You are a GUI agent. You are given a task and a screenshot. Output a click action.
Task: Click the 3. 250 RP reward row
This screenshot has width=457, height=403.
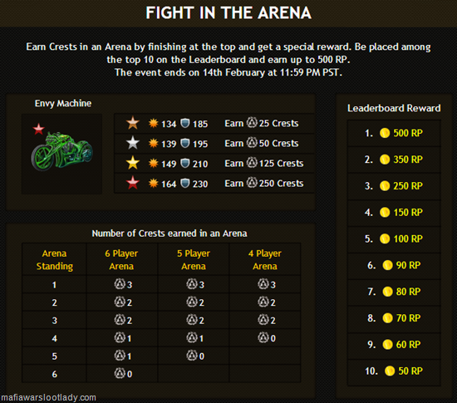(x=394, y=186)
